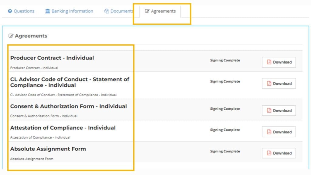
Task: Open Consent & Authorization Form - Individual title
Action: [68, 106]
